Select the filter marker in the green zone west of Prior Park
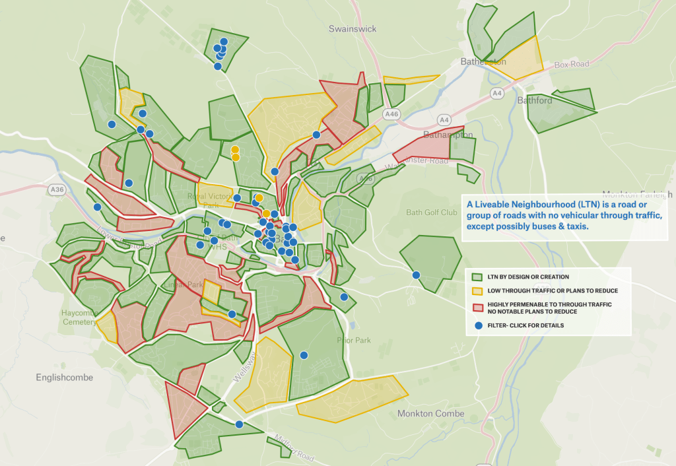This screenshot has height=466, width=676. click(304, 355)
